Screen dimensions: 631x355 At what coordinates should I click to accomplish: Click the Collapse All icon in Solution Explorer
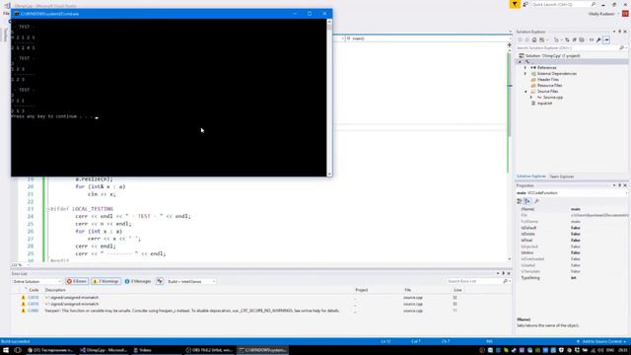tap(574, 39)
